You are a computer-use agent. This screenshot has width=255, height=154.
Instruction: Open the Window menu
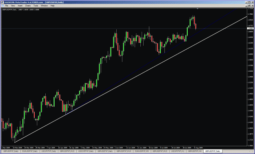[x=44, y=6]
